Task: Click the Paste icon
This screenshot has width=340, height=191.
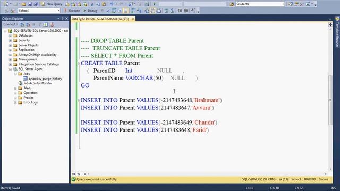Action: point(104,4)
